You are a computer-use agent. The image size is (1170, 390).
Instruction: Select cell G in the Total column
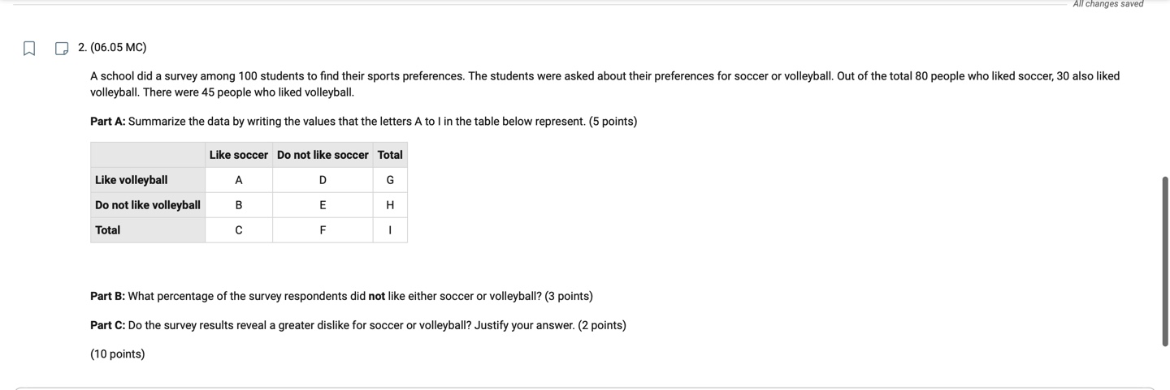click(390, 180)
